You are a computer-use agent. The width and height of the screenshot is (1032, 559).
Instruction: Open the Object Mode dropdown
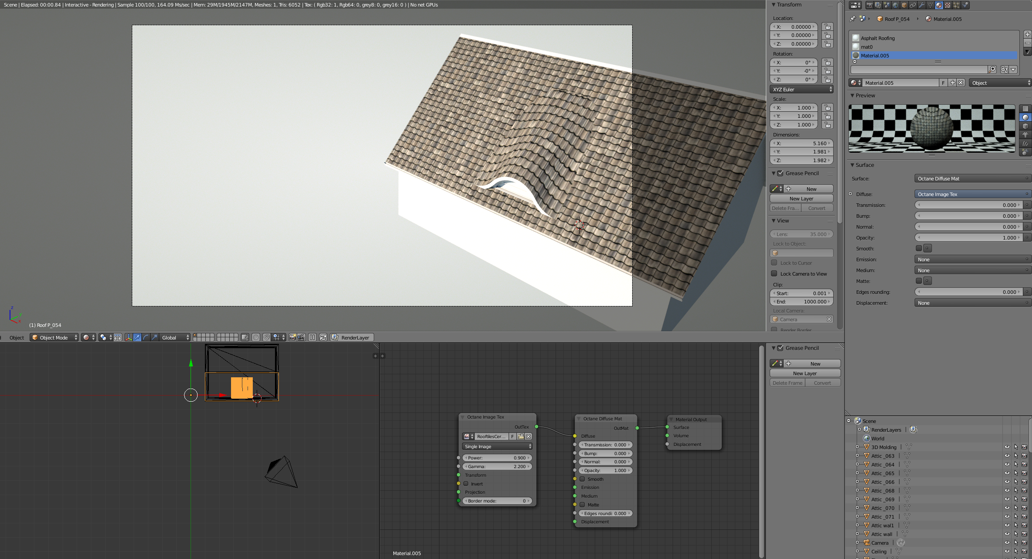coord(54,337)
